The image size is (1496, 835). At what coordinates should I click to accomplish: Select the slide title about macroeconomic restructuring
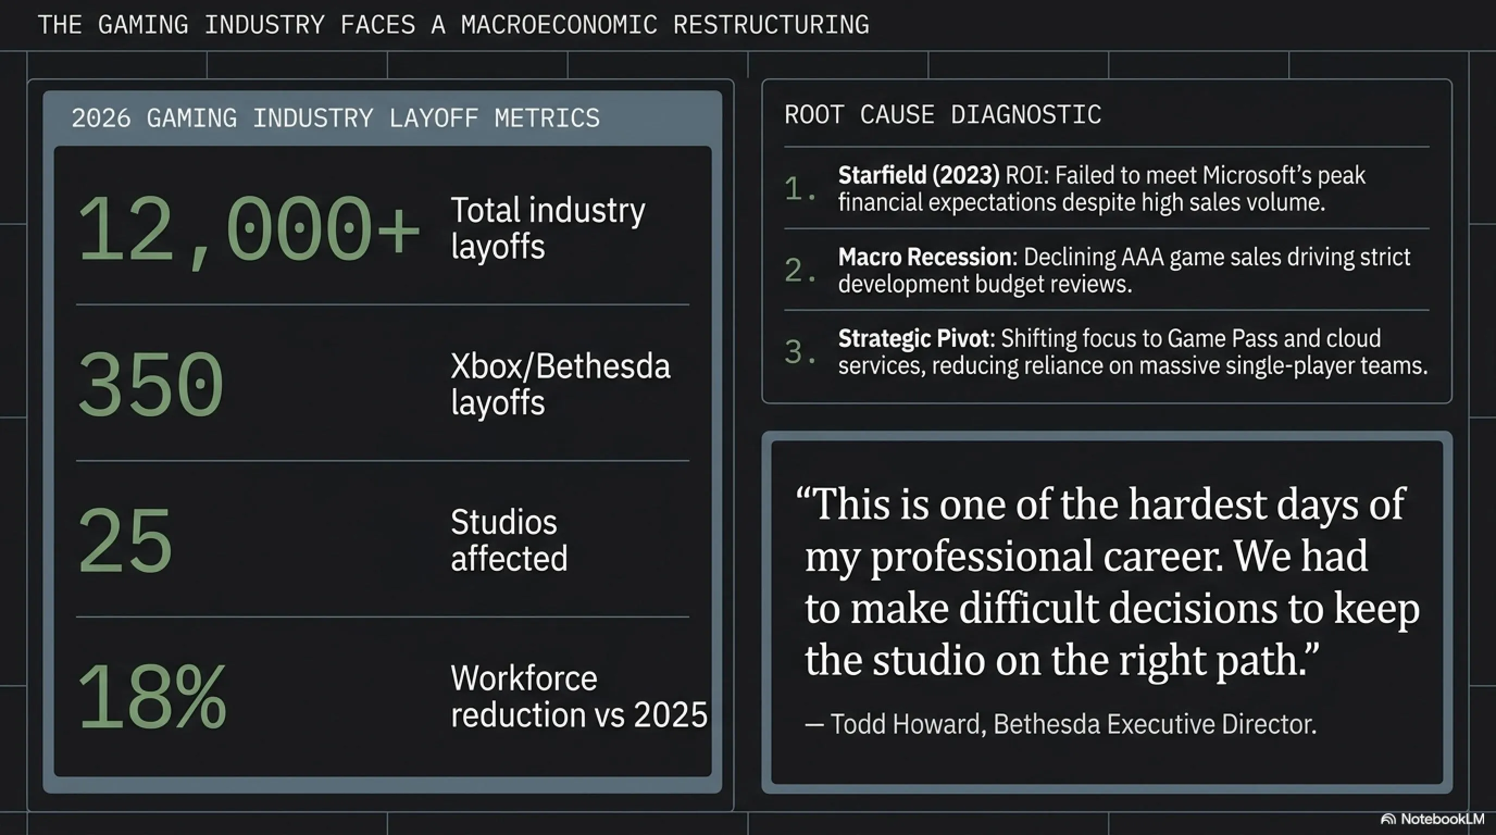click(453, 25)
